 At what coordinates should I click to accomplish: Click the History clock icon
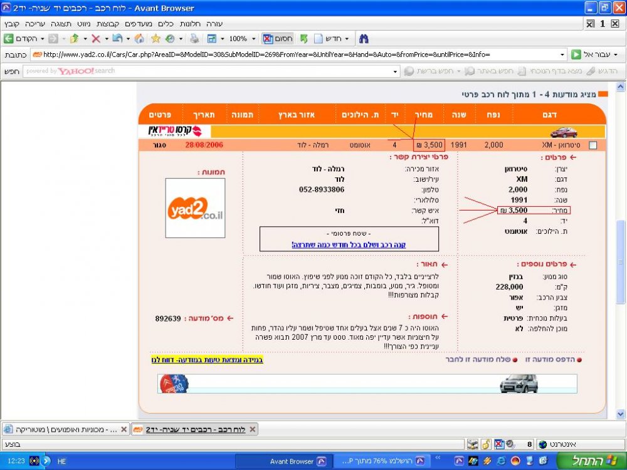coord(170,39)
